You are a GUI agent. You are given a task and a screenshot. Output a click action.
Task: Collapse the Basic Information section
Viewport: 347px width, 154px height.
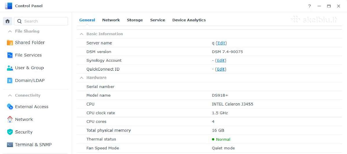[82, 34]
